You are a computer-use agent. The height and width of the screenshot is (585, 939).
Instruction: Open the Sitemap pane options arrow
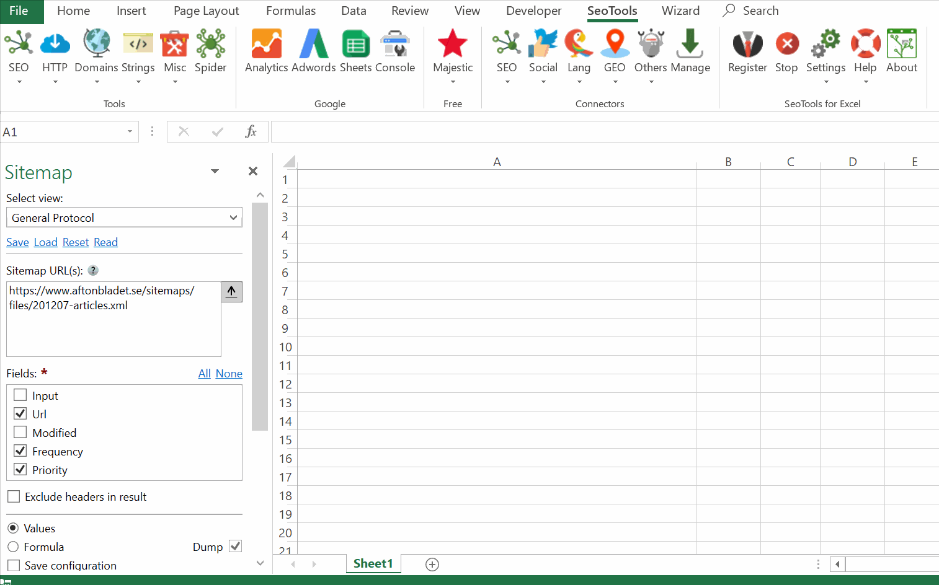215,171
